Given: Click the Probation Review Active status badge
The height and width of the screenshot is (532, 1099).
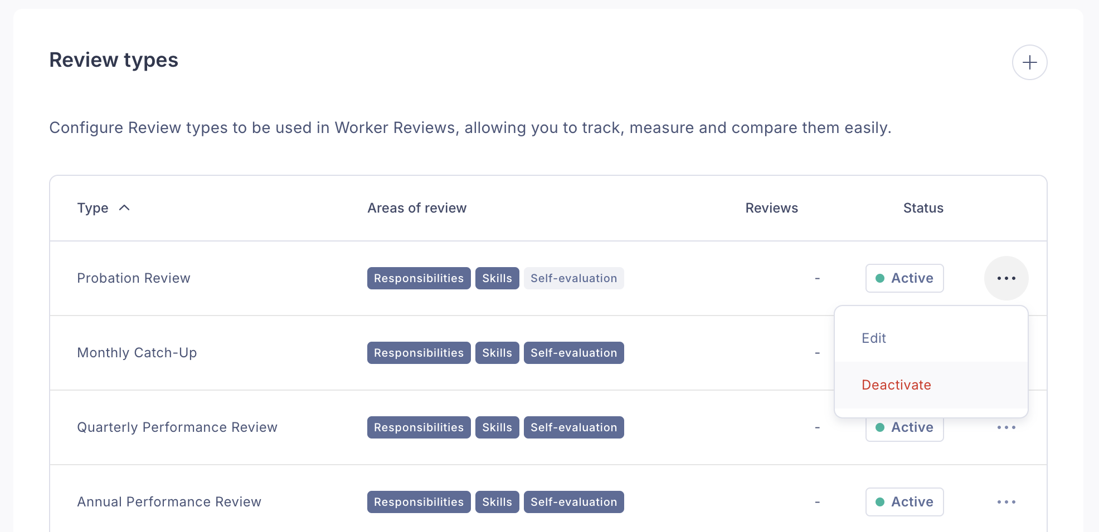Looking at the screenshot, I should 904,278.
